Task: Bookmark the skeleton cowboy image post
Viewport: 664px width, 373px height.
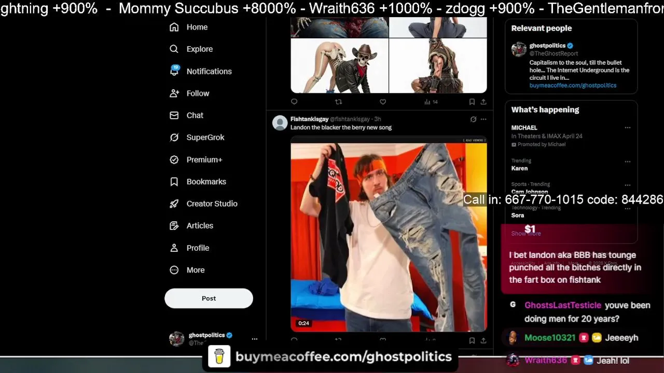Action: (x=472, y=102)
